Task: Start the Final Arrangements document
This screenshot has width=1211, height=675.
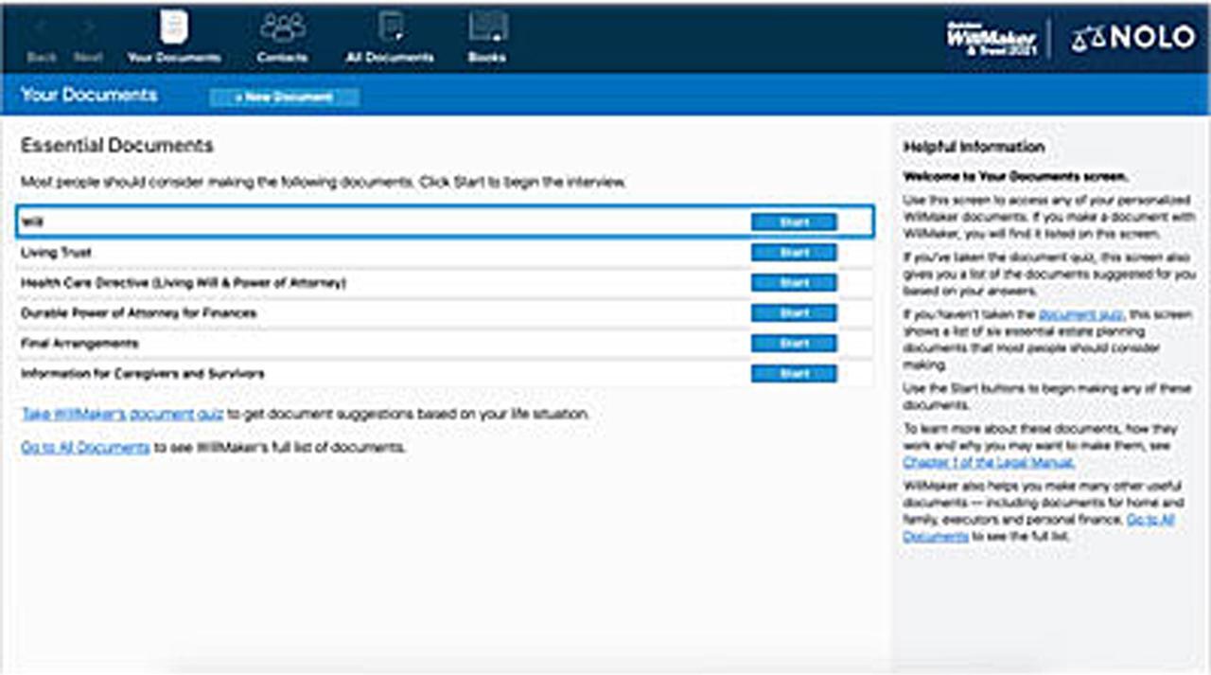Action: click(794, 344)
